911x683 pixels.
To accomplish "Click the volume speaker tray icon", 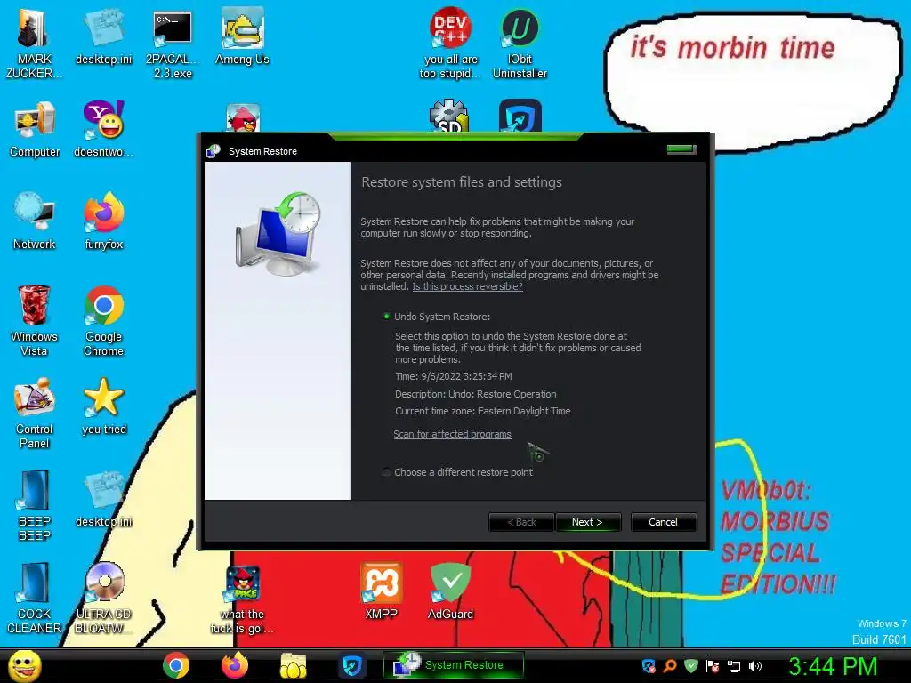I will [755, 666].
